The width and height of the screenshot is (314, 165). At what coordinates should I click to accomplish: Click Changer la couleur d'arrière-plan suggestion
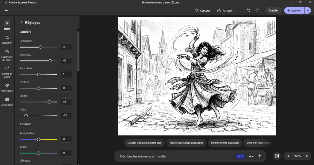tap(144, 143)
